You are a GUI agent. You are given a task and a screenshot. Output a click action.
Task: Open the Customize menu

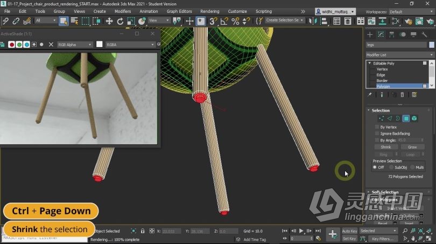pyautogui.click(x=237, y=11)
